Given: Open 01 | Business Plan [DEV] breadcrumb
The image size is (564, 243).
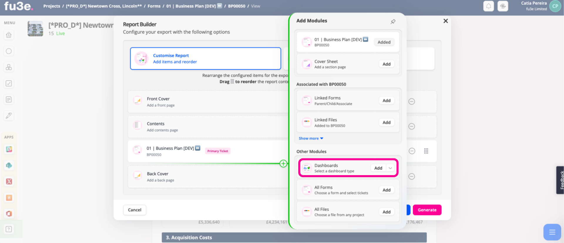Looking at the screenshot, I should (x=194, y=6).
